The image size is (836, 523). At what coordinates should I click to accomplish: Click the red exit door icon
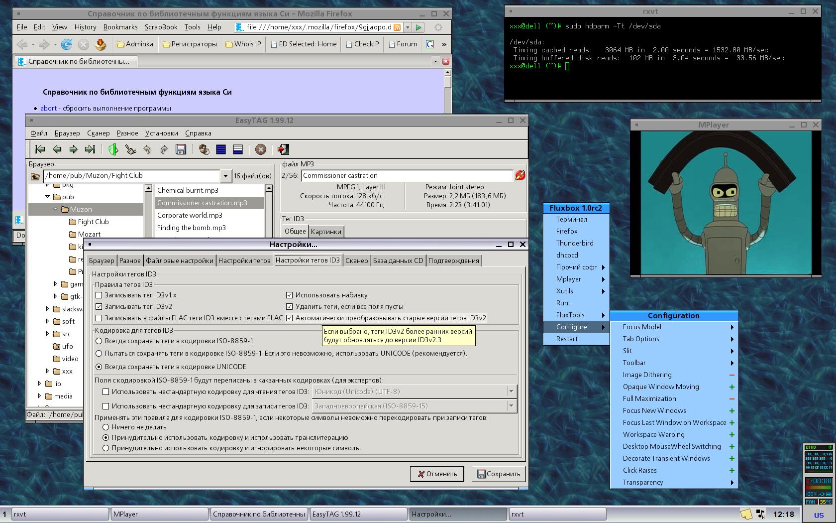283,149
